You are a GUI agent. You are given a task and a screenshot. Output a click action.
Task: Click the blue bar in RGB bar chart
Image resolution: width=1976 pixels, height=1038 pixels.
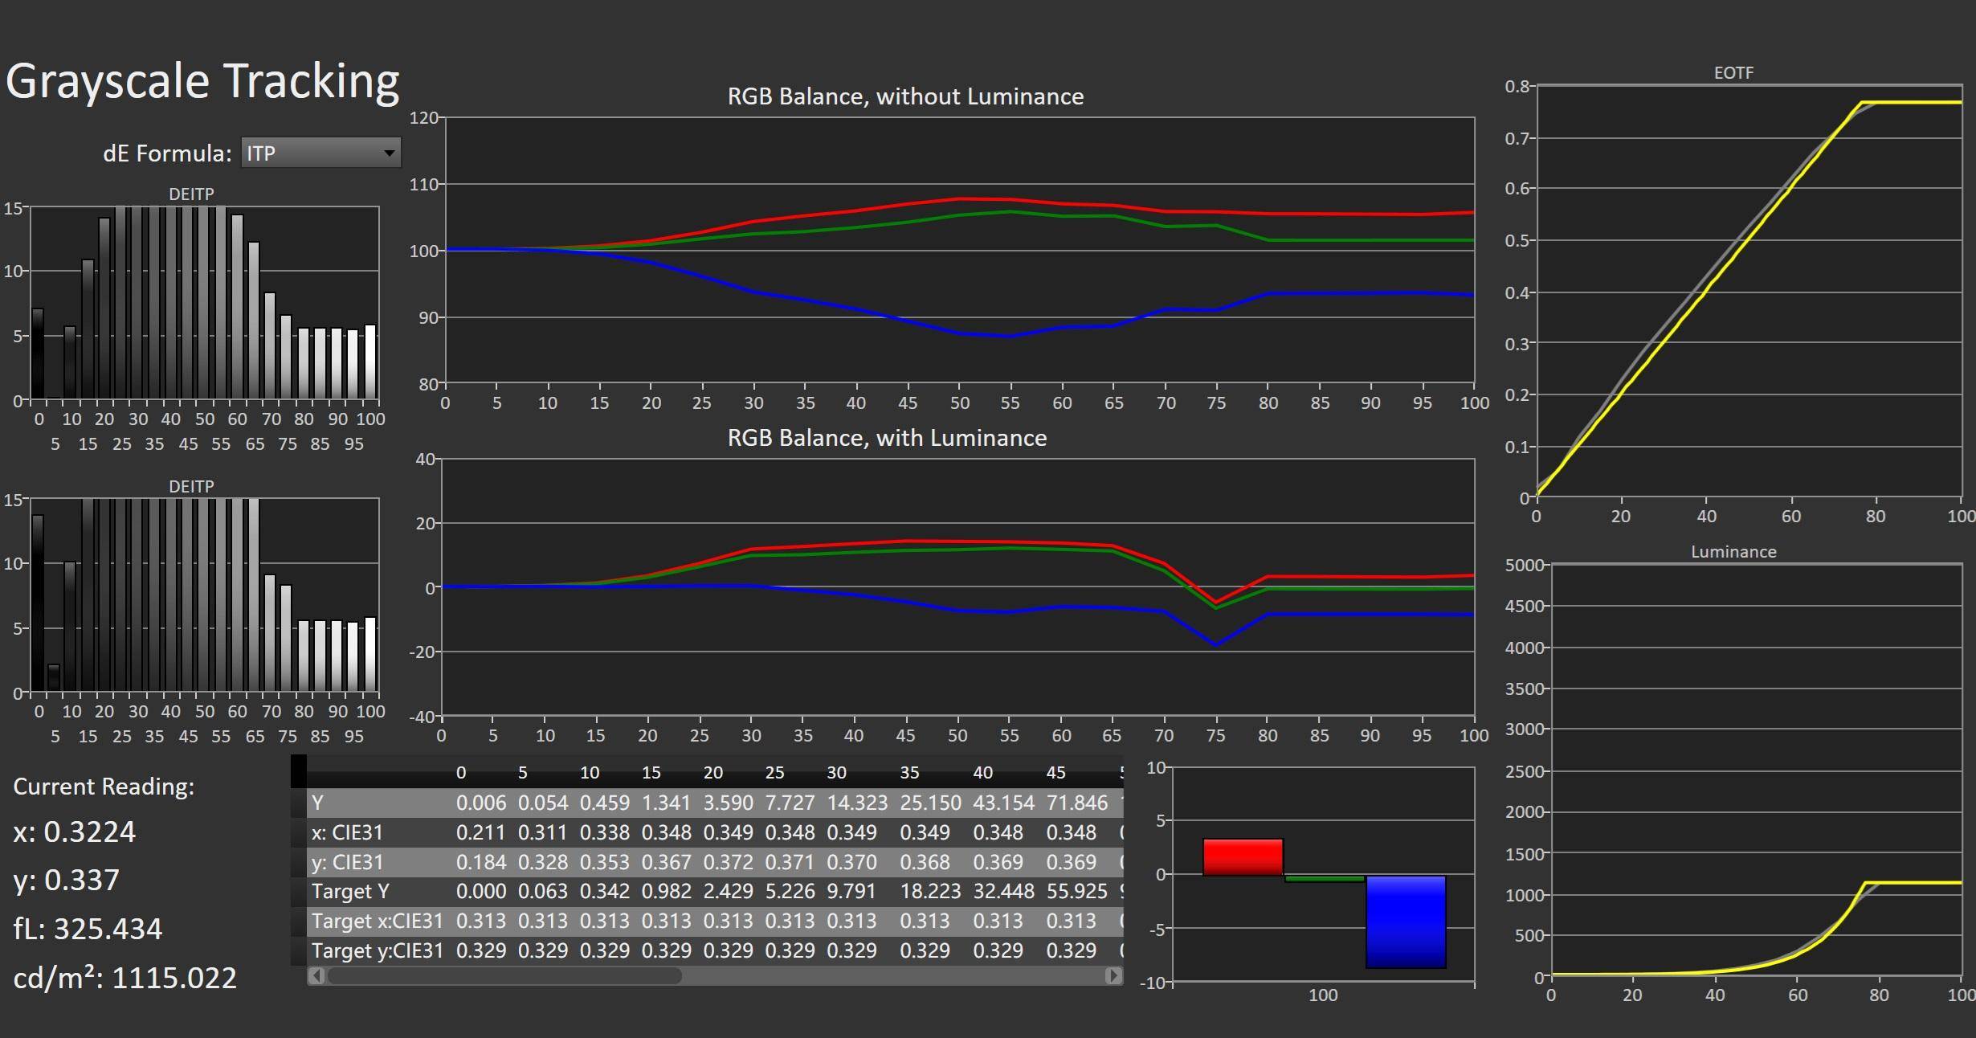(x=1405, y=922)
